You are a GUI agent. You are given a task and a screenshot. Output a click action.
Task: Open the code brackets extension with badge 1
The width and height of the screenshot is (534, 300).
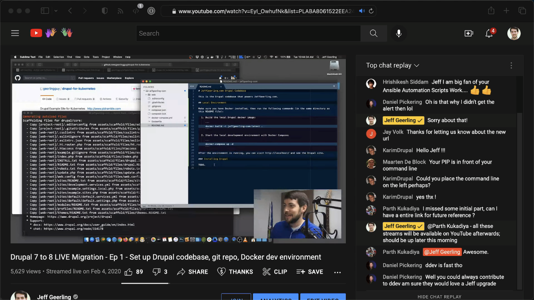tap(136, 11)
